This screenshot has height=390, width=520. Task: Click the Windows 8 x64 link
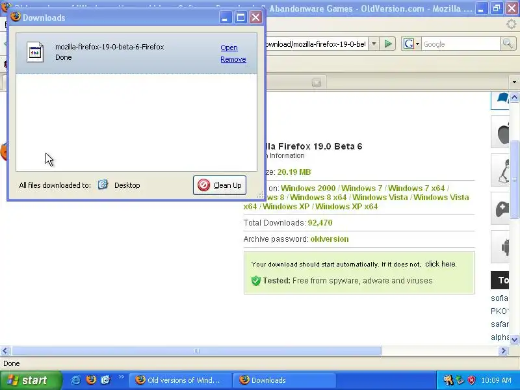(318, 198)
